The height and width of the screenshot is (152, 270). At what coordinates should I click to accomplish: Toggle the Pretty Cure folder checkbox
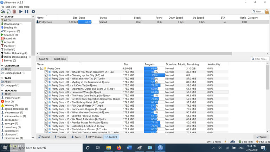(42, 68)
